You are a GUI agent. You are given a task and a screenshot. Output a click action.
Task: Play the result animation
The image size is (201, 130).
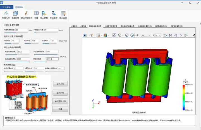(x=181, y=35)
